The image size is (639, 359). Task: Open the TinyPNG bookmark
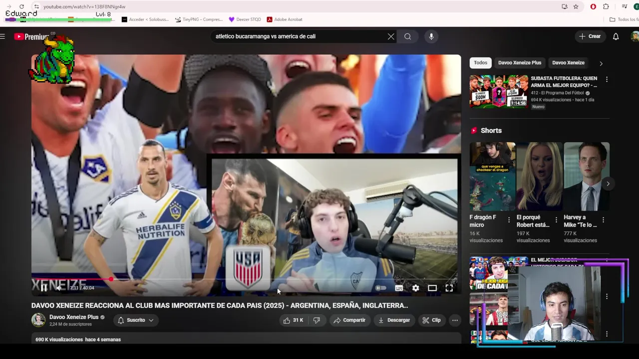point(199,19)
